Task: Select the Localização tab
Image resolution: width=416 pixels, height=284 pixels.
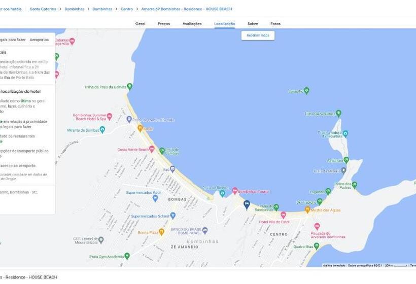Action: tap(224, 24)
